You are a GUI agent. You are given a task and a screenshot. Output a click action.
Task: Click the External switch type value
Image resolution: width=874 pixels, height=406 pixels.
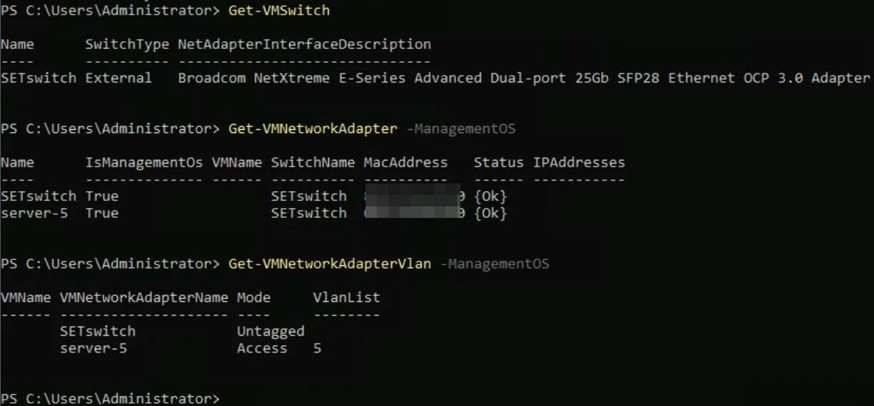(119, 78)
